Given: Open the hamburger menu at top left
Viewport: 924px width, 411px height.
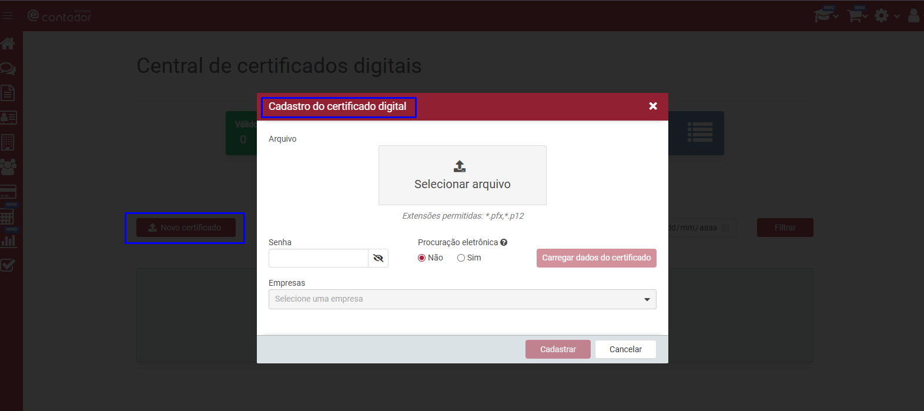Looking at the screenshot, I should point(8,16).
